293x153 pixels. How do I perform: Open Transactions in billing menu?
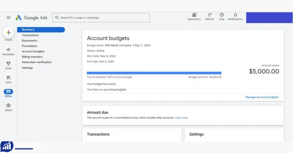coord(30,35)
